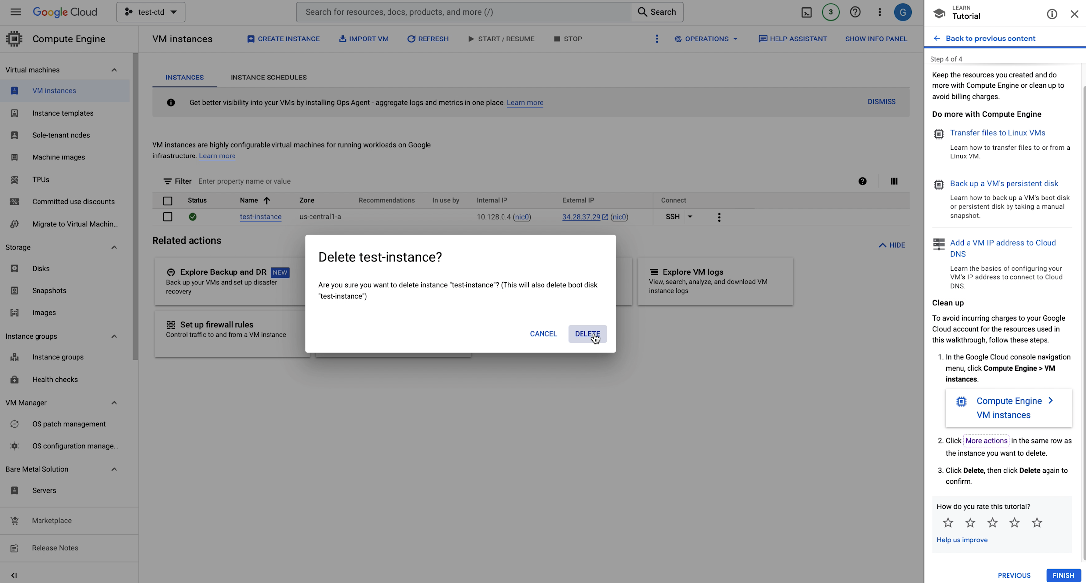
Task: Open Committed use discounts page
Action: pyautogui.click(x=65, y=202)
